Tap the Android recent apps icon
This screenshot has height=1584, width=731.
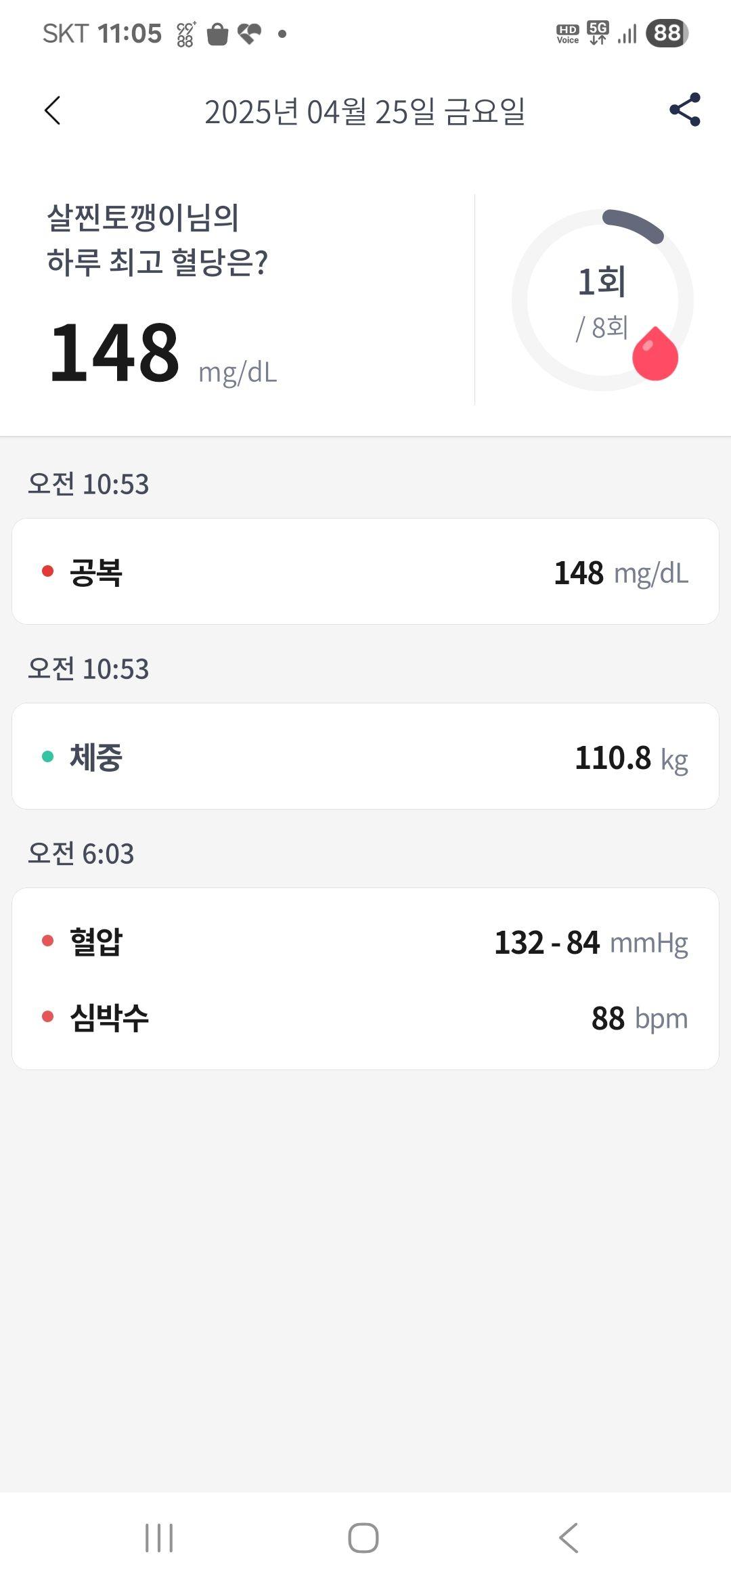tap(159, 1538)
